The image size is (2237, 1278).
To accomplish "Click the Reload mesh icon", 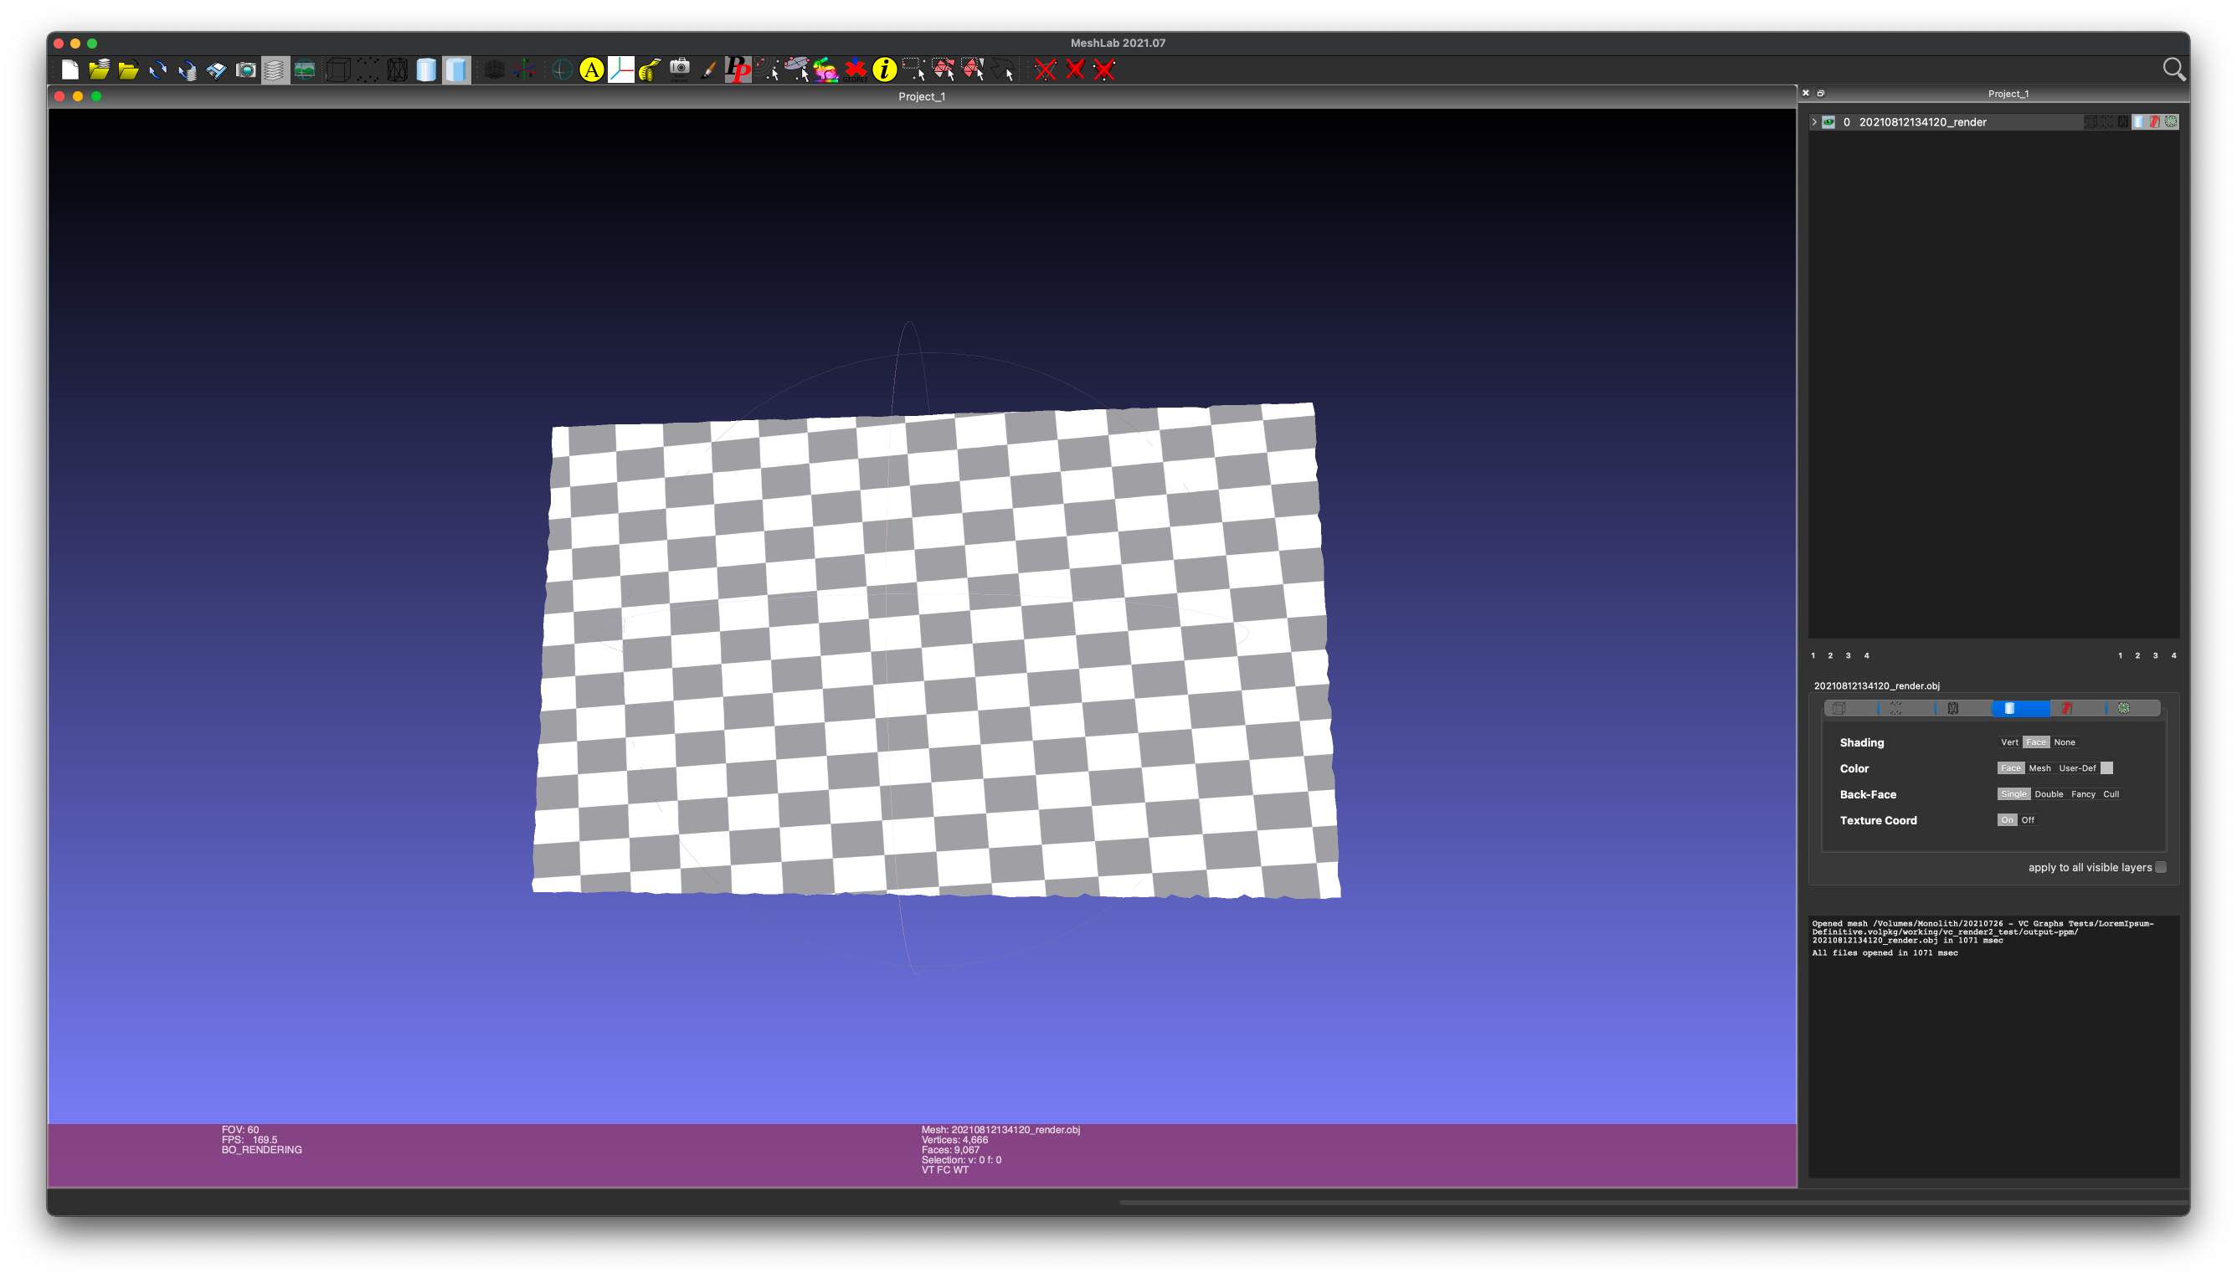I will click(158, 70).
